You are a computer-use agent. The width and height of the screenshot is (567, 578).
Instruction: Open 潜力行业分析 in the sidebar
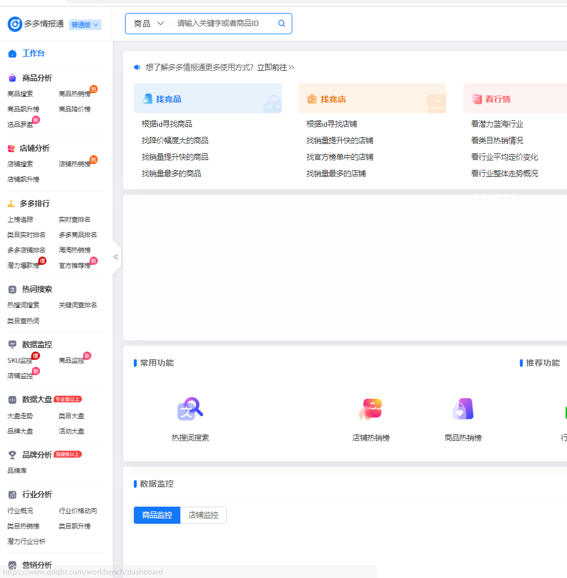tap(27, 541)
